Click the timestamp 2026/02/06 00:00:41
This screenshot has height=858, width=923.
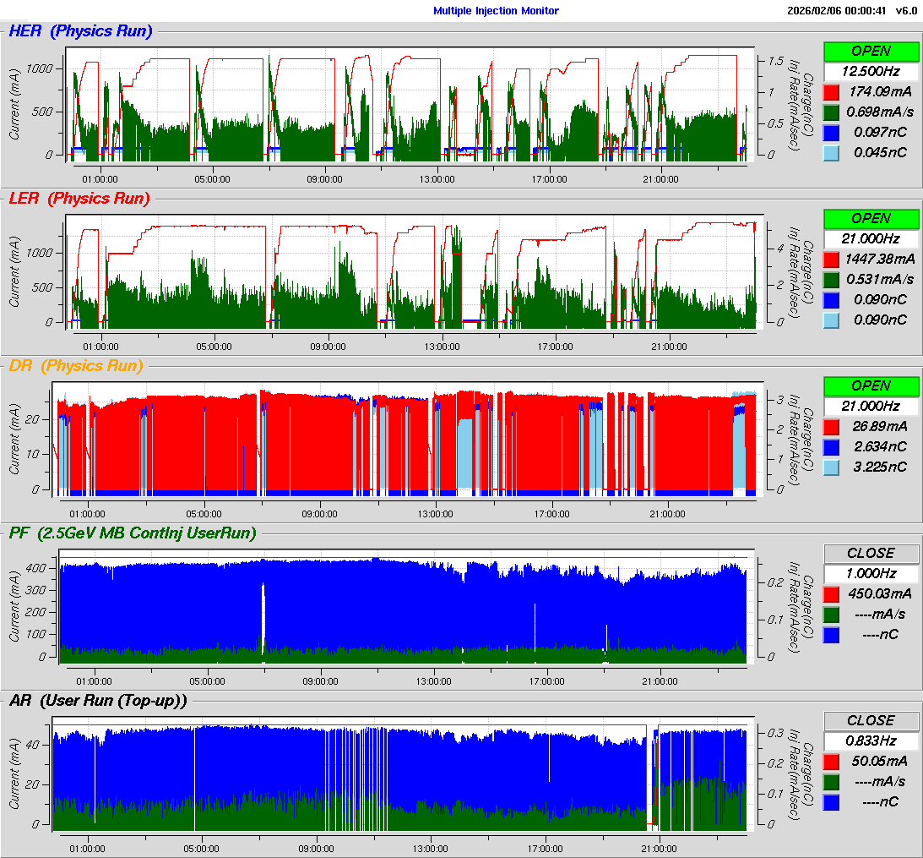(836, 11)
